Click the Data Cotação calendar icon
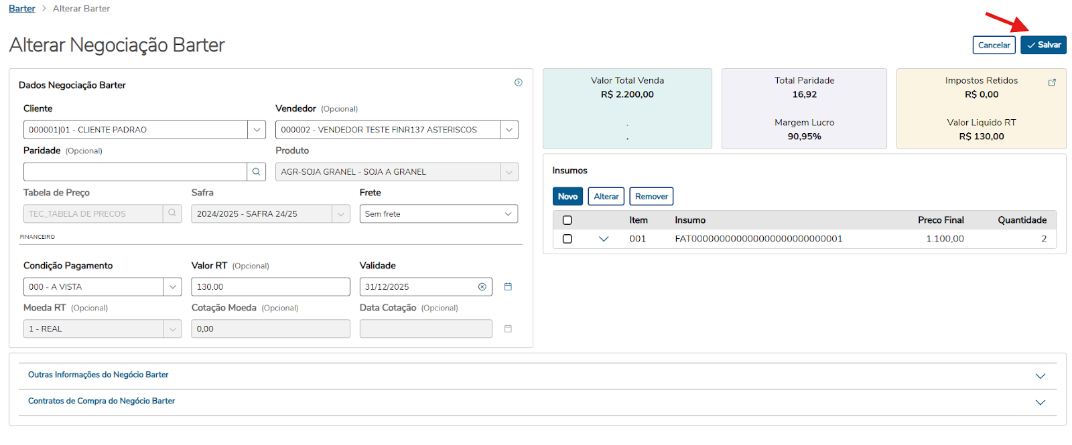This screenshot has width=1072, height=445. (x=508, y=329)
